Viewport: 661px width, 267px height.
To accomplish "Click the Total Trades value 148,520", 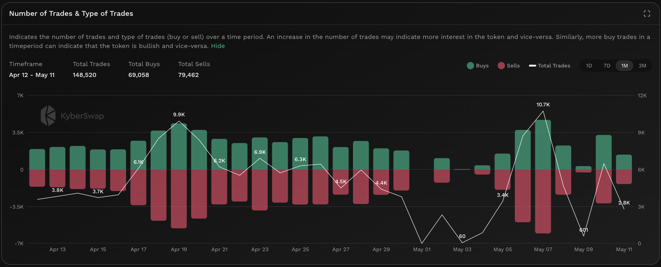I will coord(84,75).
